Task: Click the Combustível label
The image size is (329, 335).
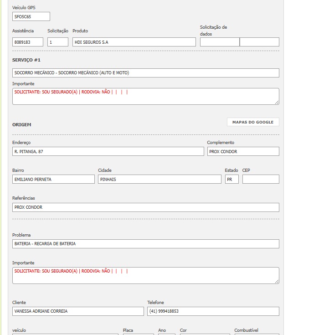Action: click(247, 330)
